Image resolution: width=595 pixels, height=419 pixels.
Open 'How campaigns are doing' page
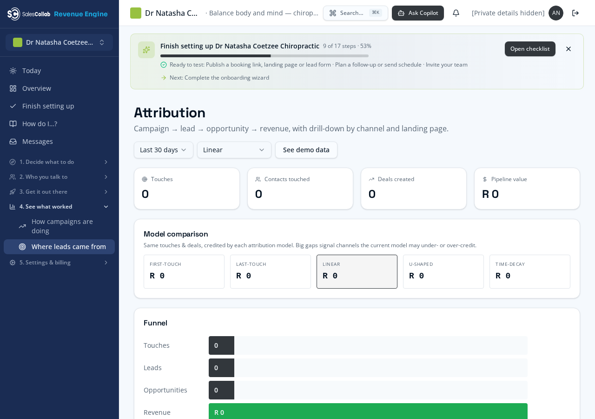click(x=59, y=226)
